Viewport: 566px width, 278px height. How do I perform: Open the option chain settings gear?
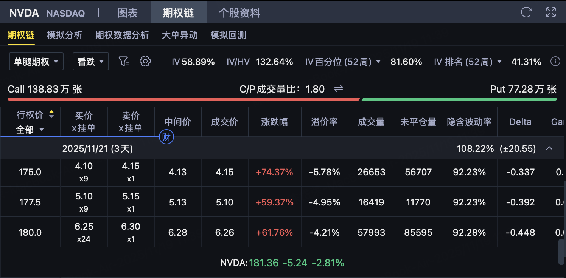click(x=145, y=62)
